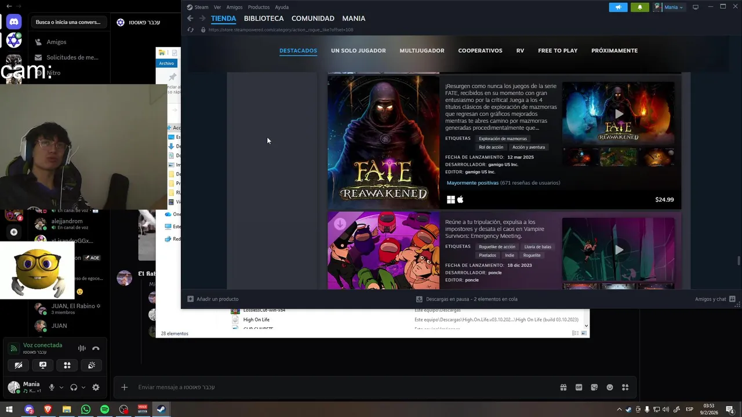Open Discord user settings gear

click(x=96, y=387)
